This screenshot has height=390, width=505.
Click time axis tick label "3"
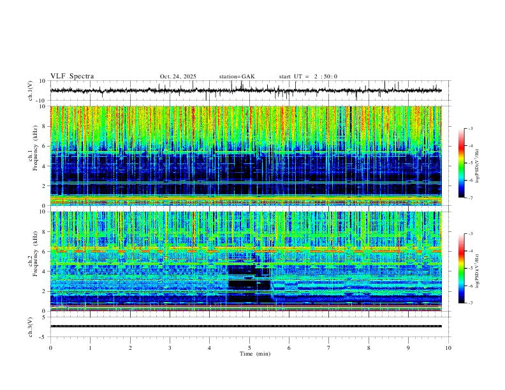pos(170,348)
